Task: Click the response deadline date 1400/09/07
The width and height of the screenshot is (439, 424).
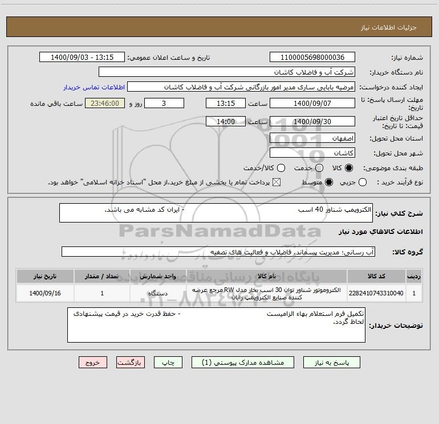Action: pyautogui.click(x=312, y=103)
